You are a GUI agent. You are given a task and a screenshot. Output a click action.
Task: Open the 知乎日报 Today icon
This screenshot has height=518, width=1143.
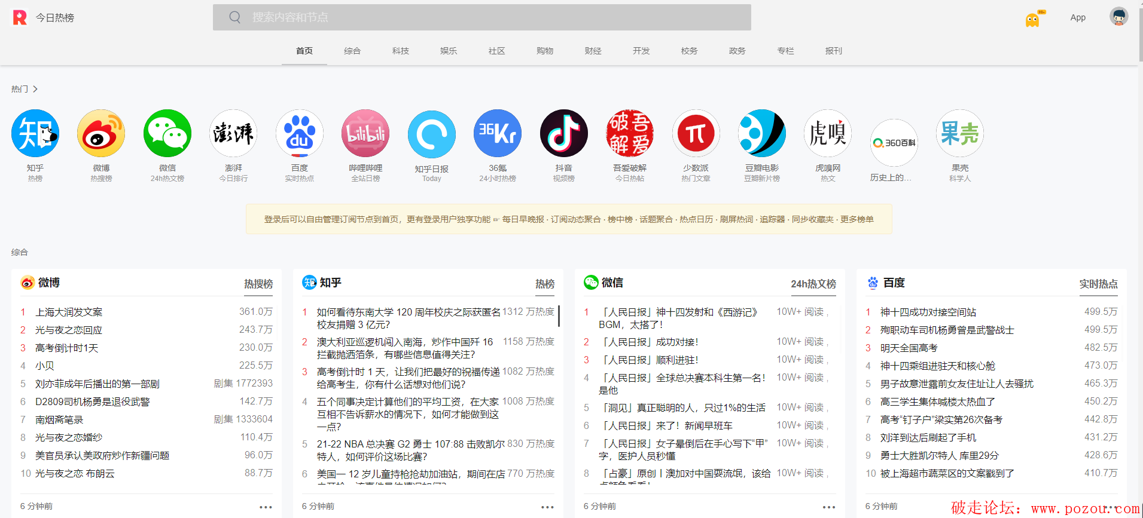click(432, 134)
